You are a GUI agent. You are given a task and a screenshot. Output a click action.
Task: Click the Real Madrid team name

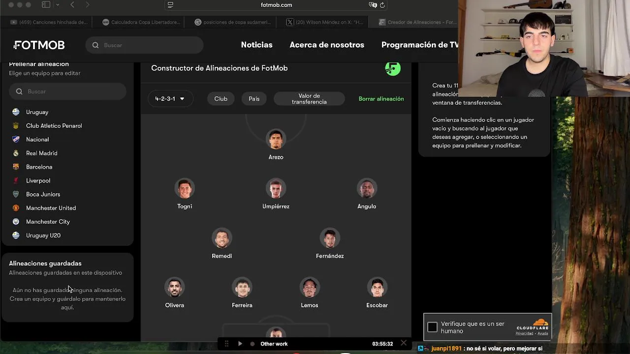pyautogui.click(x=42, y=153)
